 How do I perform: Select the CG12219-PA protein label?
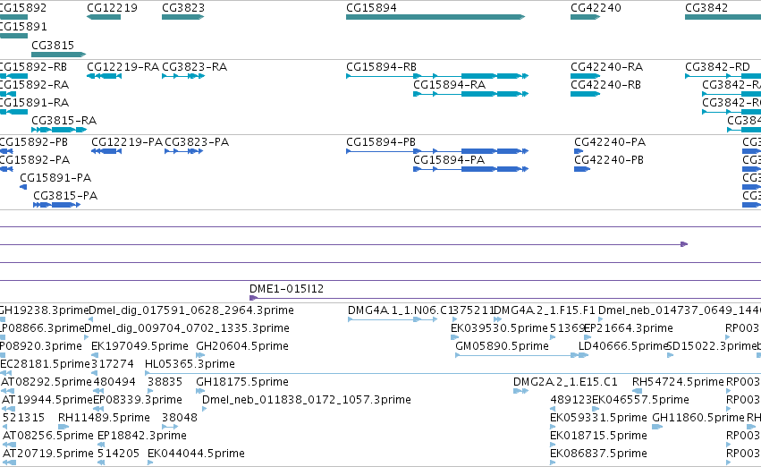[x=127, y=141]
